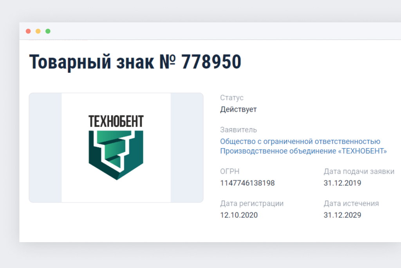Open the ТЕХНОБЕНТ trademark logo image

[x=116, y=148]
